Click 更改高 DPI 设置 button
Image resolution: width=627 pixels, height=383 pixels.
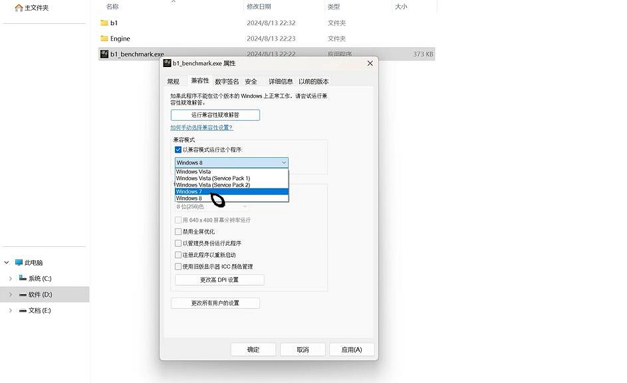[x=219, y=280]
